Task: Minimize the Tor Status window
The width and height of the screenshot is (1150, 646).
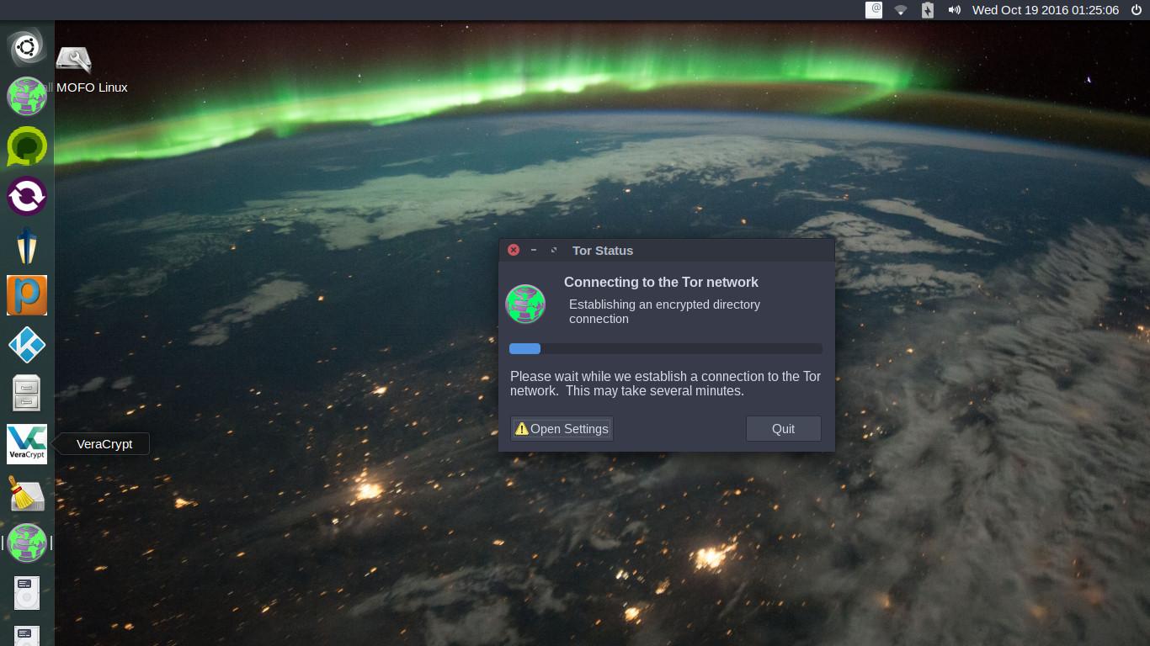Action: [534, 250]
